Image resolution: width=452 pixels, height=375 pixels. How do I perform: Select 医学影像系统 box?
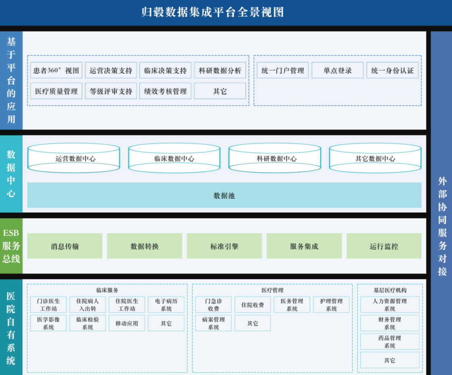click(48, 323)
